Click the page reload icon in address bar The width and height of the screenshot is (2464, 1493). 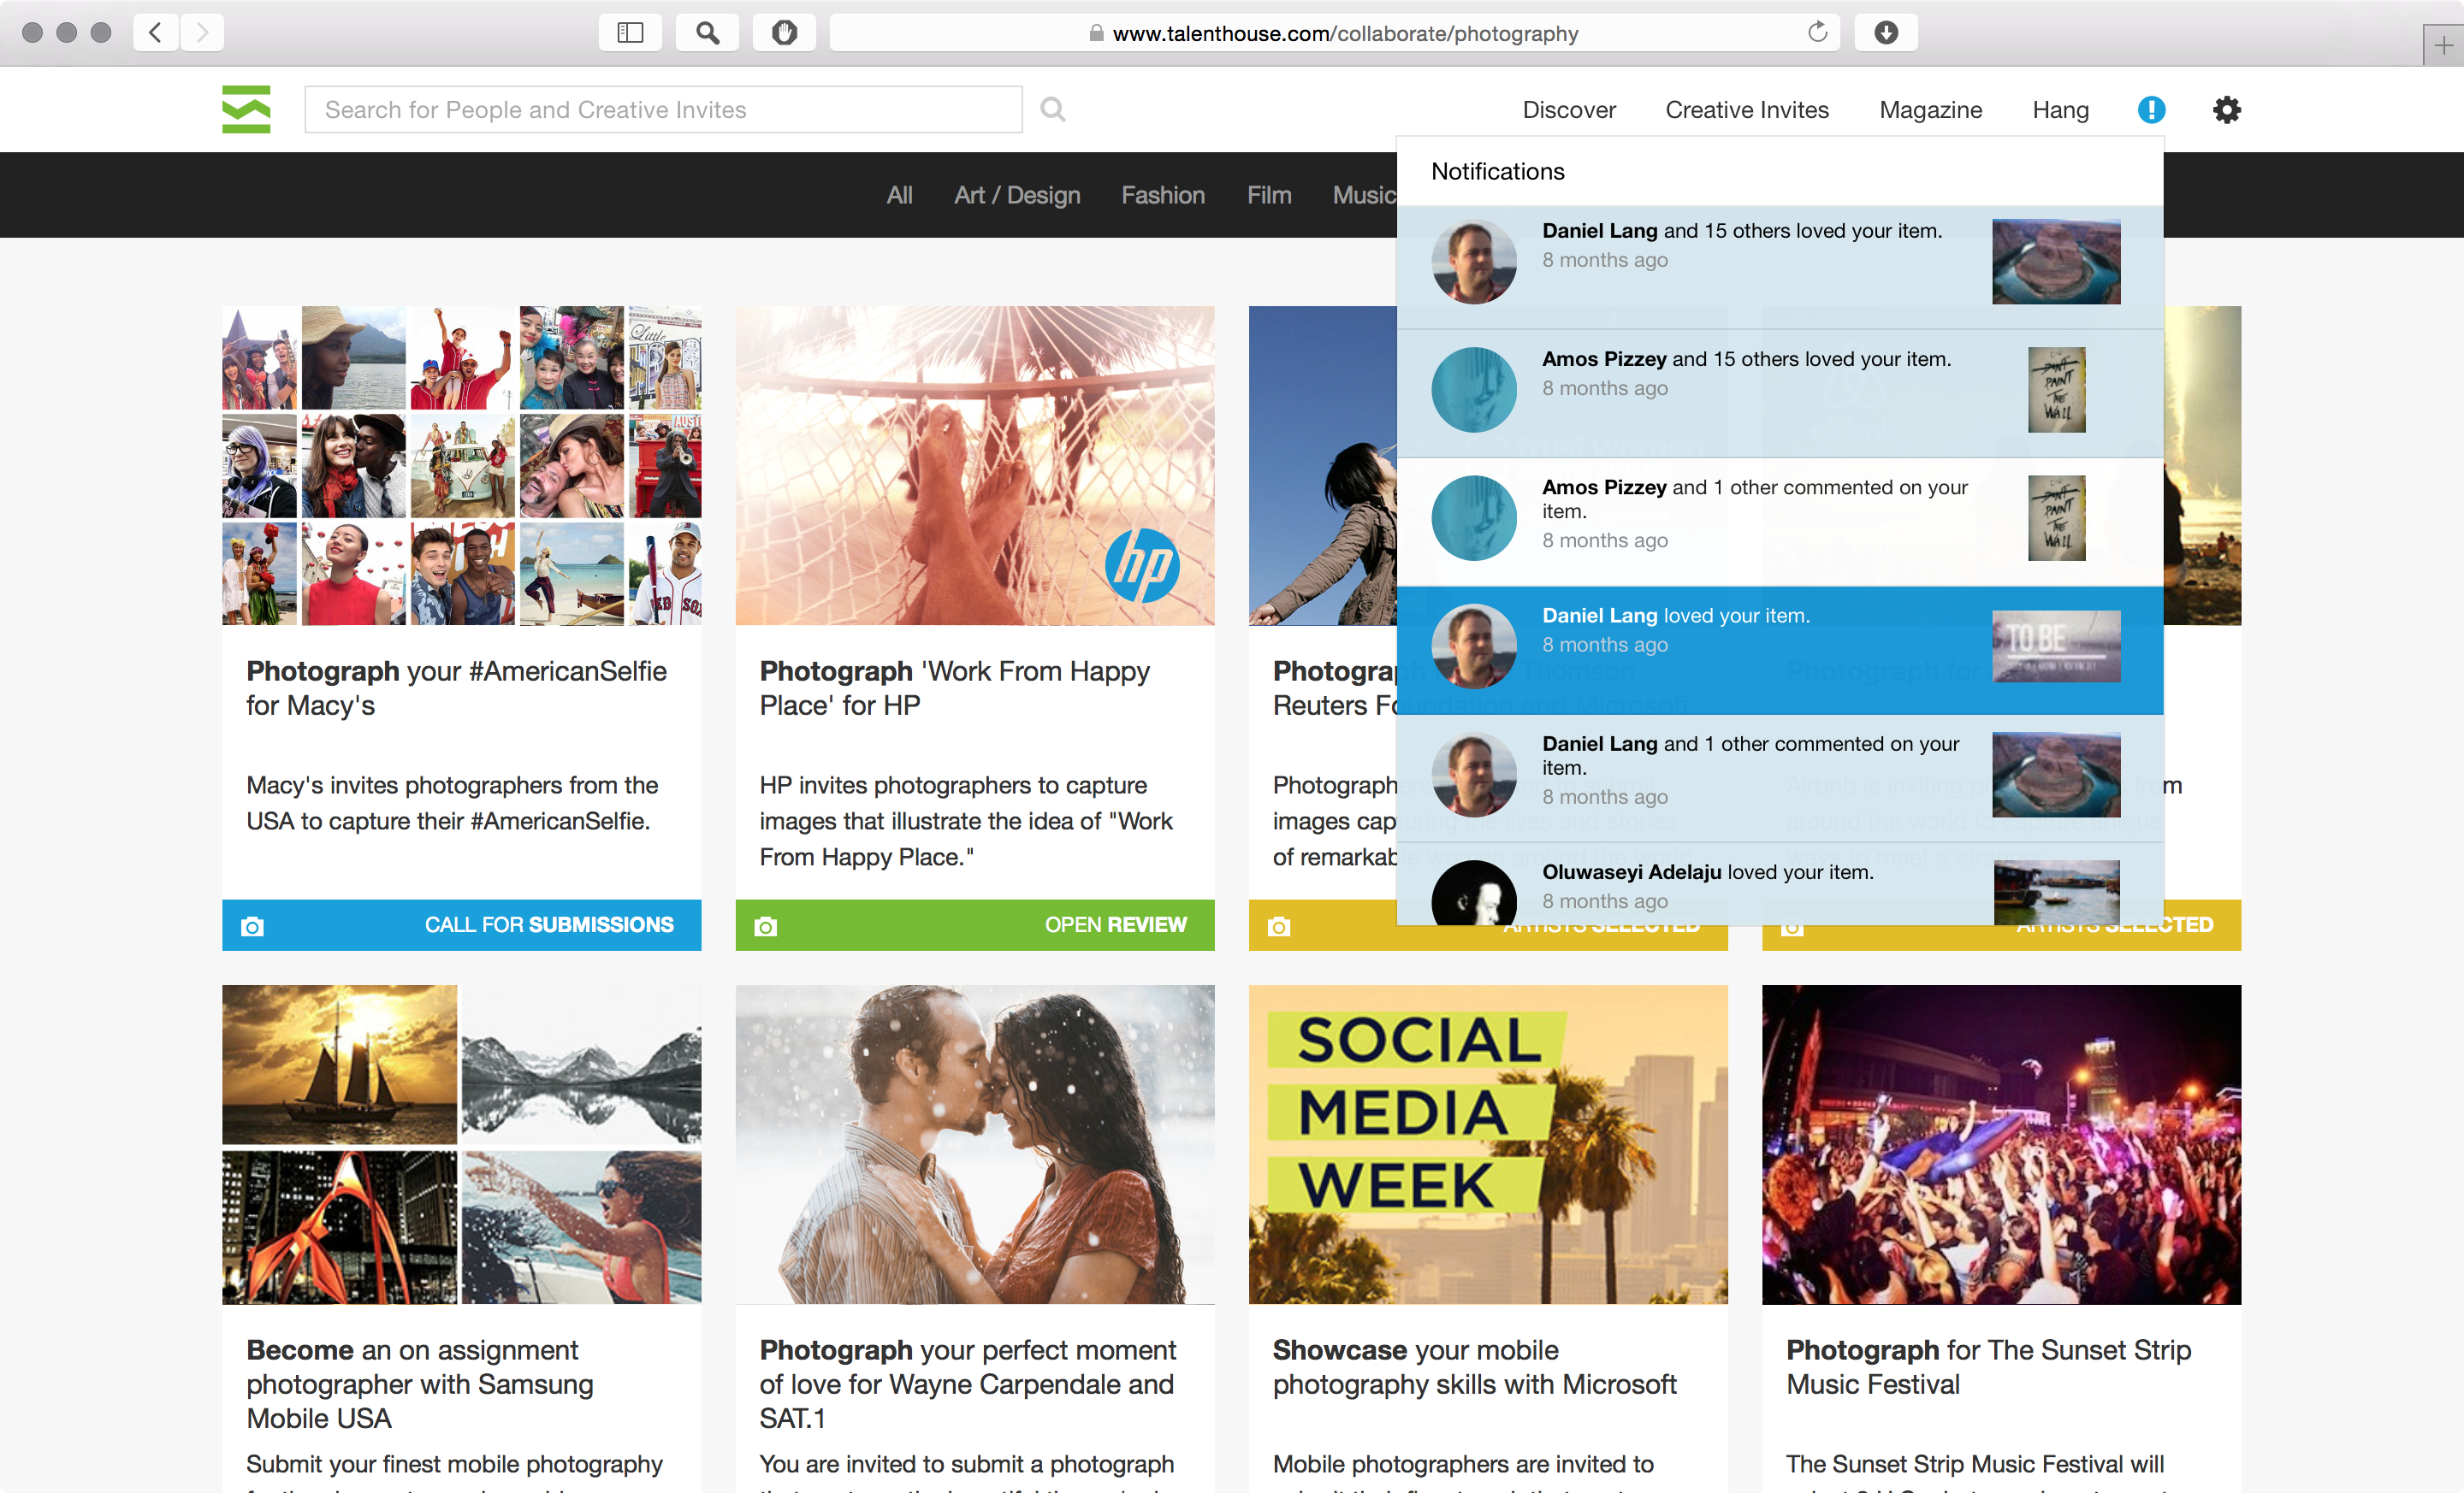1817,33
